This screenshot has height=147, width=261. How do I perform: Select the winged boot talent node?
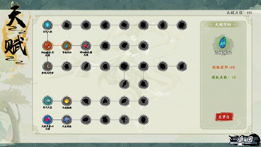pyautogui.click(x=47, y=66)
